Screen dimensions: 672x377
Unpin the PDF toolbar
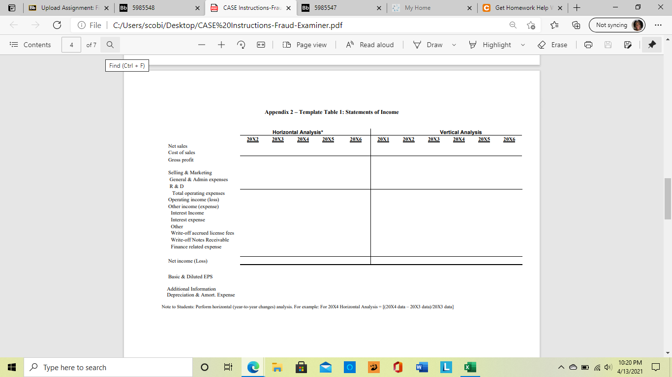pos(652,45)
